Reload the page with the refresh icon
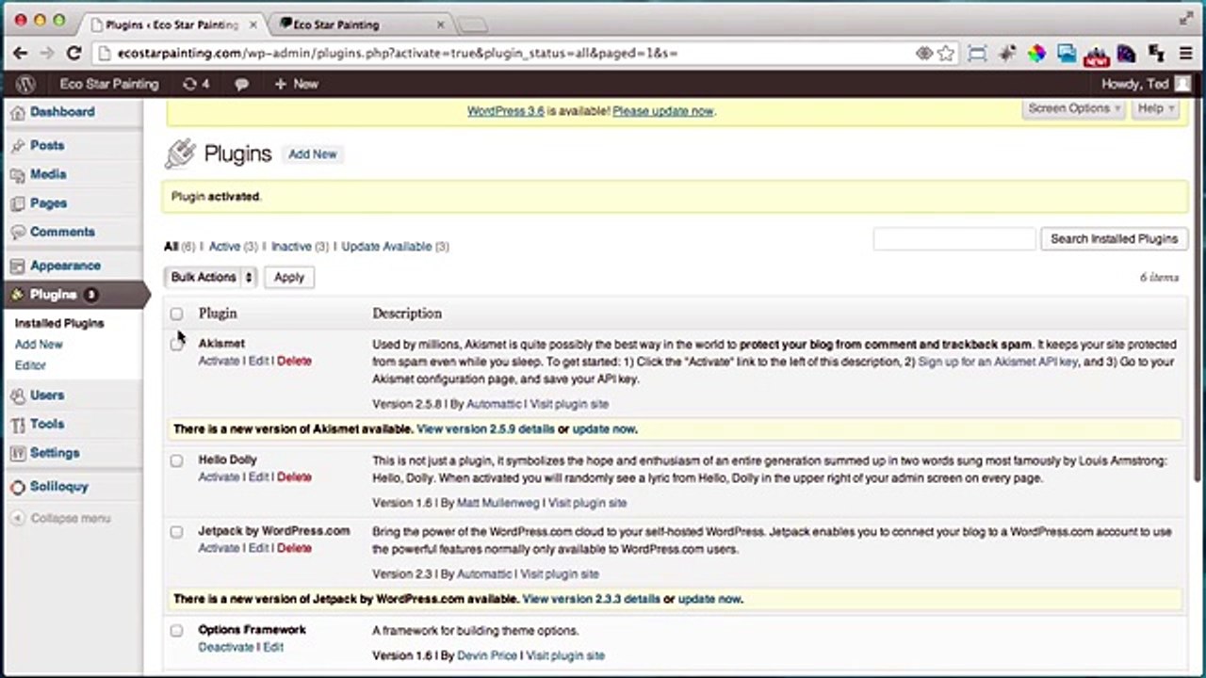Image resolution: width=1206 pixels, height=678 pixels. 75,54
